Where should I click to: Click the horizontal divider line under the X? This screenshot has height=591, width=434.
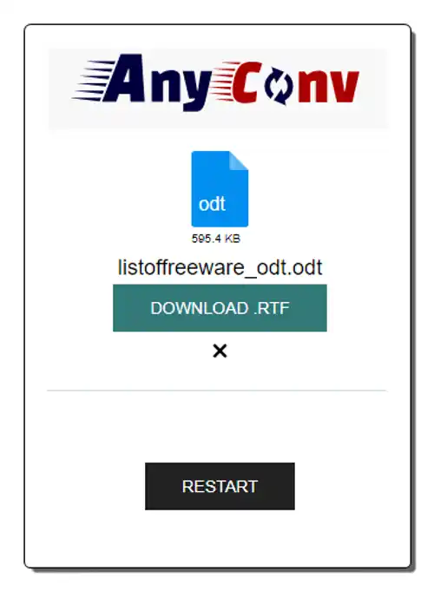pos(217,391)
